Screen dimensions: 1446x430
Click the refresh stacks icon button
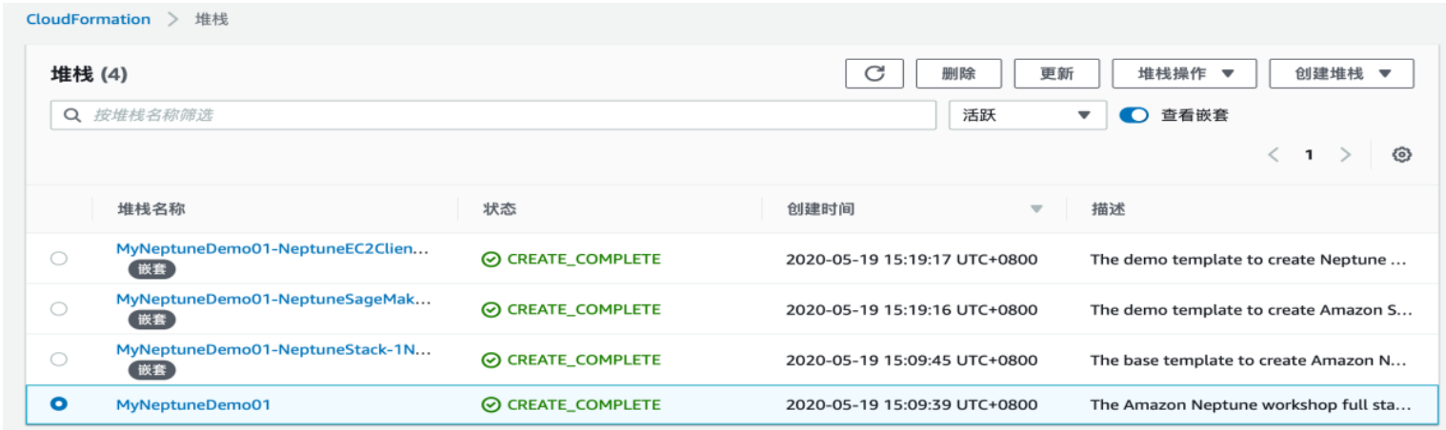(874, 73)
